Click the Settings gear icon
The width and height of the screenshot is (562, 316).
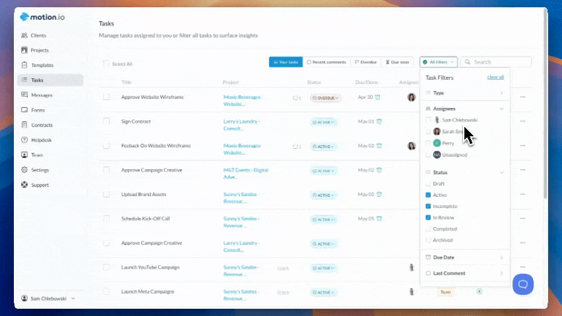tap(24, 170)
